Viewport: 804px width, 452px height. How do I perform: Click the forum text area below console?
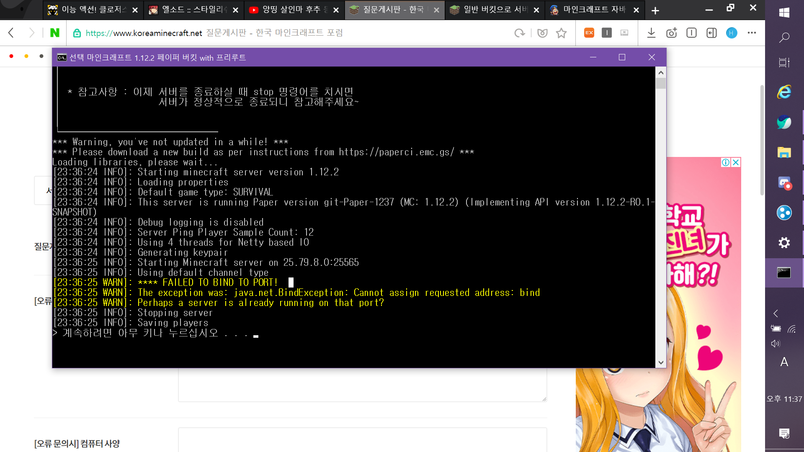tap(363, 385)
